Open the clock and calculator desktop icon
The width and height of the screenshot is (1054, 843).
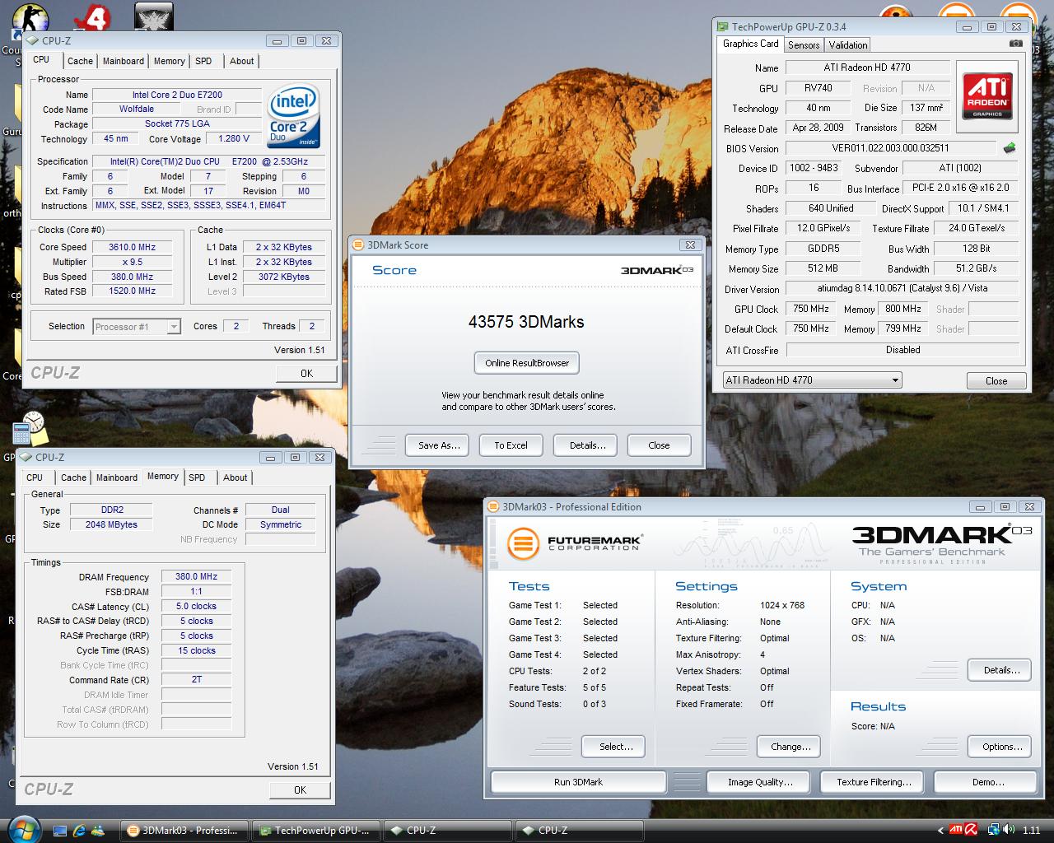[x=30, y=429]
